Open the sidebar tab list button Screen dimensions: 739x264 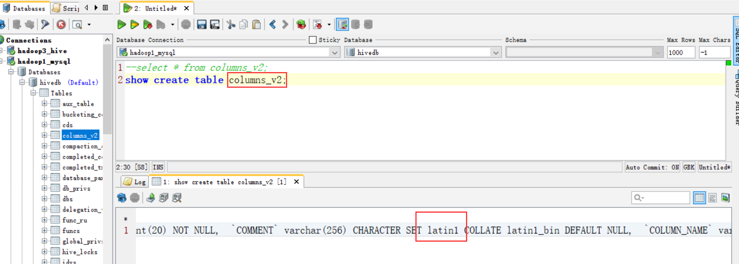point(106,7)
